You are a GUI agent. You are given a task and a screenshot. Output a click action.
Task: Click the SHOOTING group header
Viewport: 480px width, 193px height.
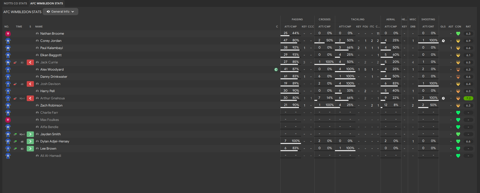coord(428,20)
